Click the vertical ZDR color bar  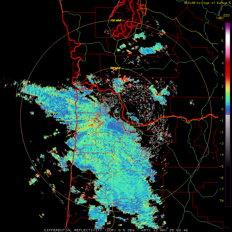pos(228,114)
